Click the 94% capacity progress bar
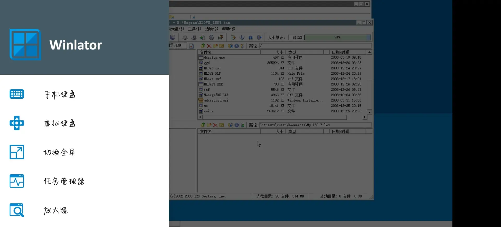 pyautogui.click(x=337, y=38)
